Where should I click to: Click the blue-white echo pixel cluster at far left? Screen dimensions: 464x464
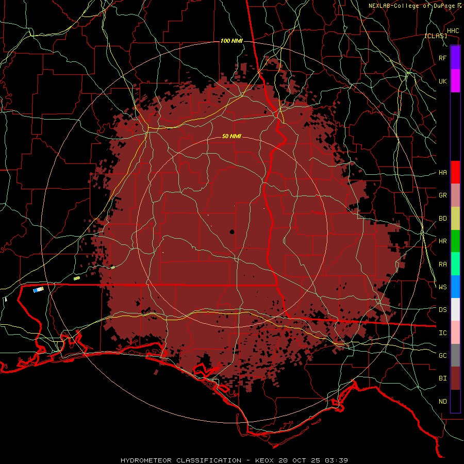click(39, 290)
